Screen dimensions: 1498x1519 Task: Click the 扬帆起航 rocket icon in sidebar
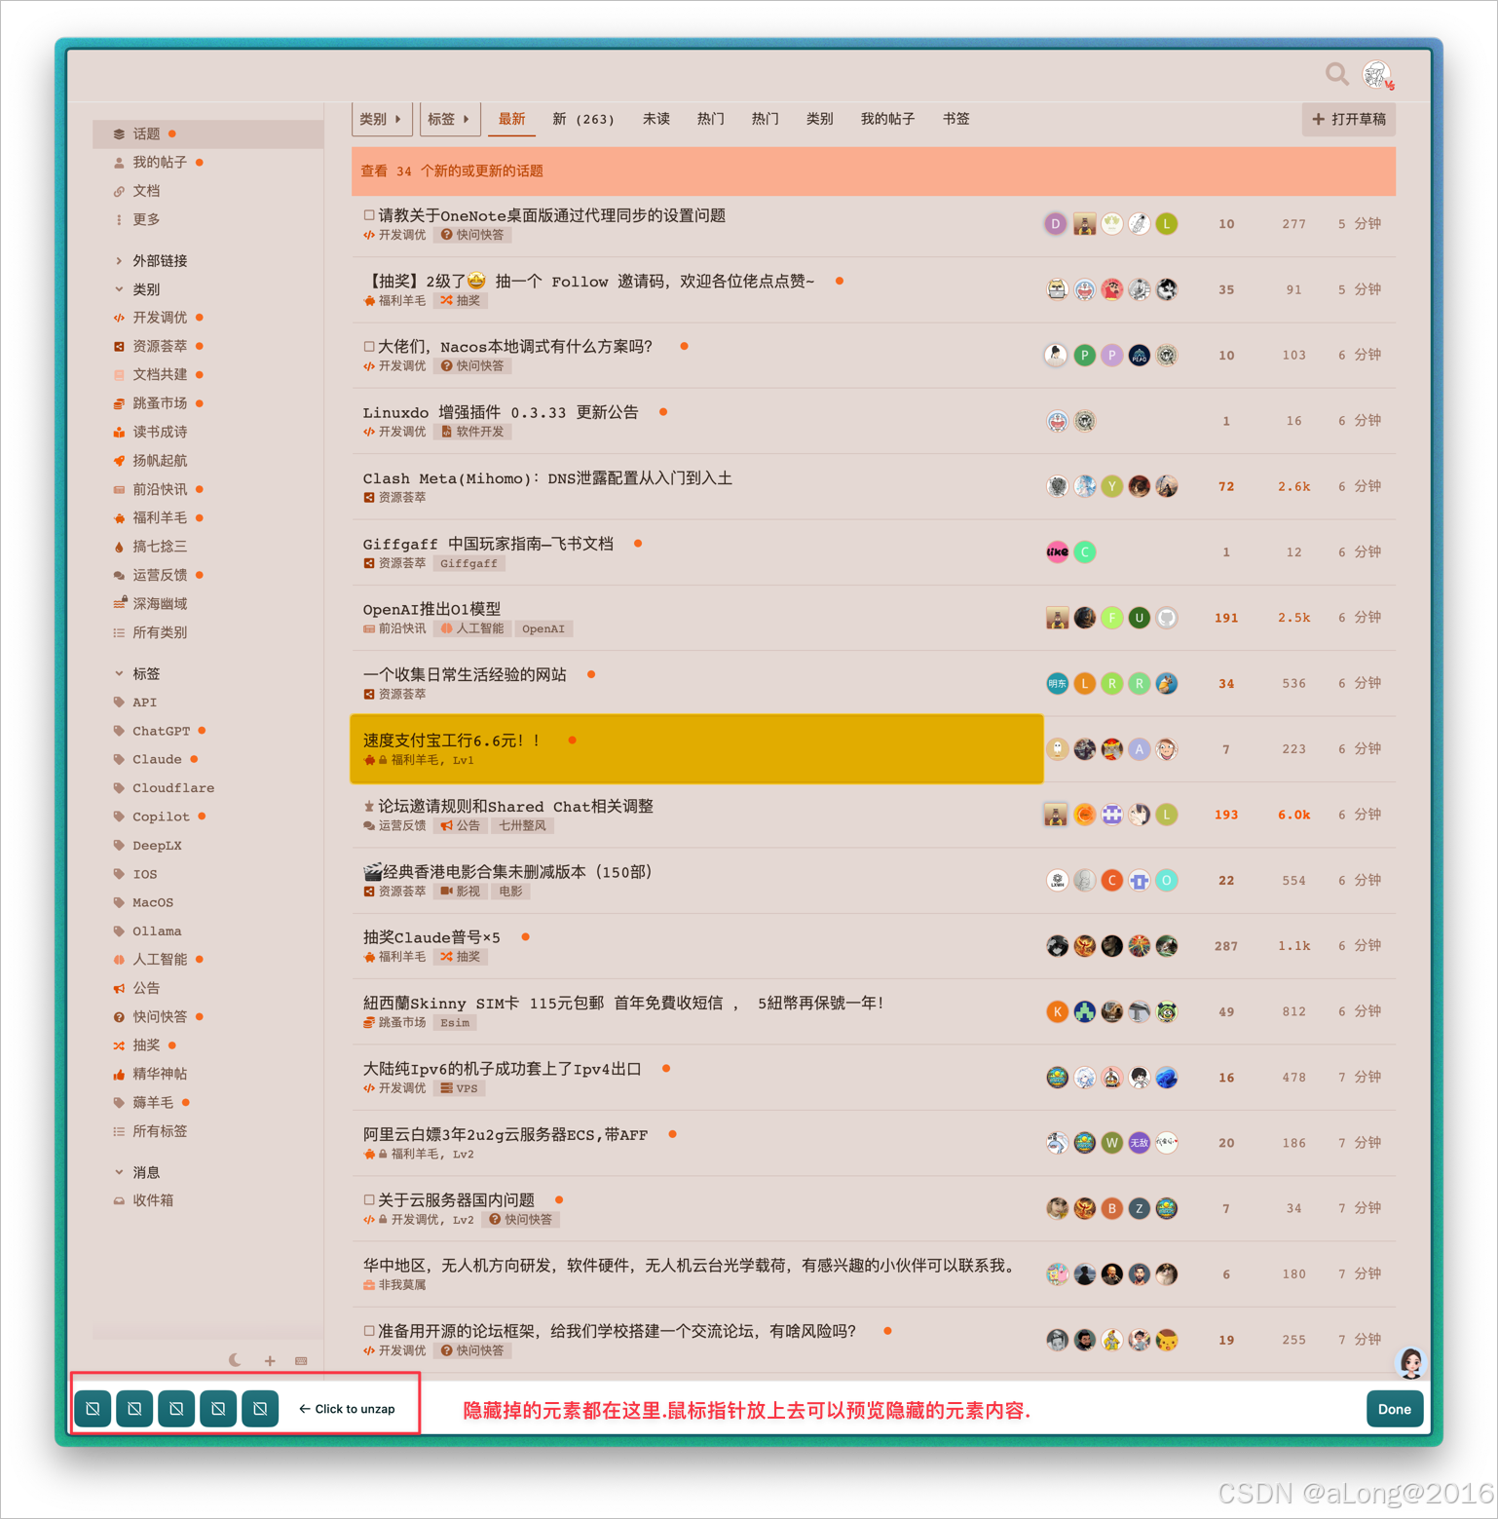coord(119,461)
